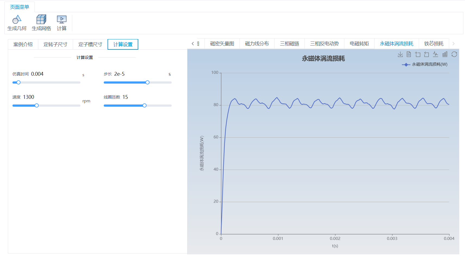
Task: Open chart data view document icon
Action: coord(409,55)
